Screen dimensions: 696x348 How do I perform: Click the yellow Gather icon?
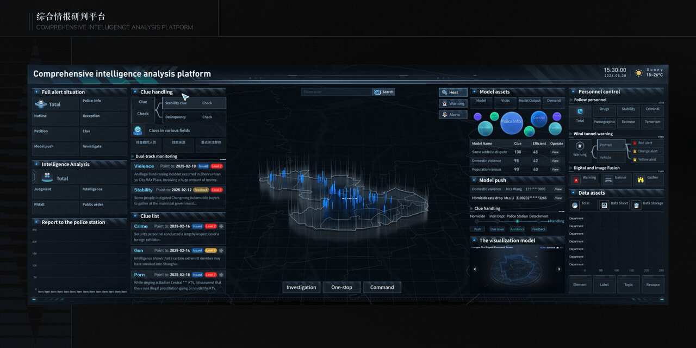click(641, 179)
